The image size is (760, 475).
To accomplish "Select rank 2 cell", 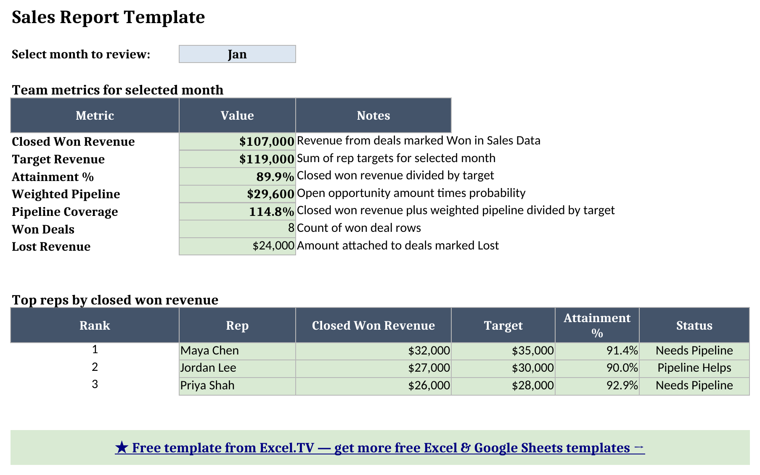I will (x=95, y=367).
